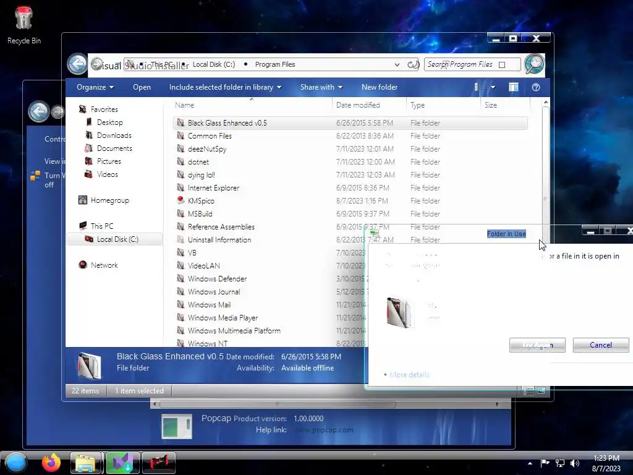Screen dimensions: 633x475
Task: Expand Include selected folder in library
Action: point(225,87)
